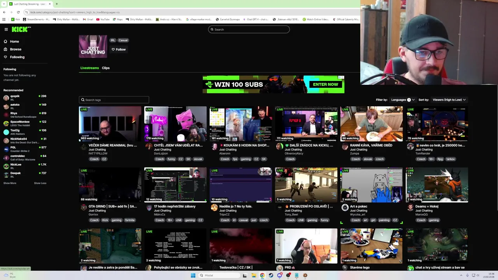Open the Windows Start menu
The width and height of the screenshot is (498, 280).
coord(193,275)
